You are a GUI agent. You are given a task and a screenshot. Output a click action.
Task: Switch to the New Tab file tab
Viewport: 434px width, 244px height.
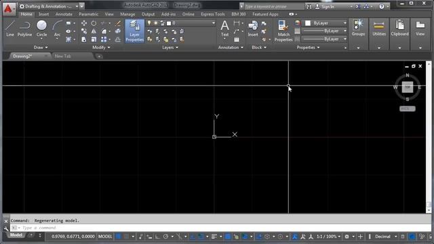tap(63, 56)
